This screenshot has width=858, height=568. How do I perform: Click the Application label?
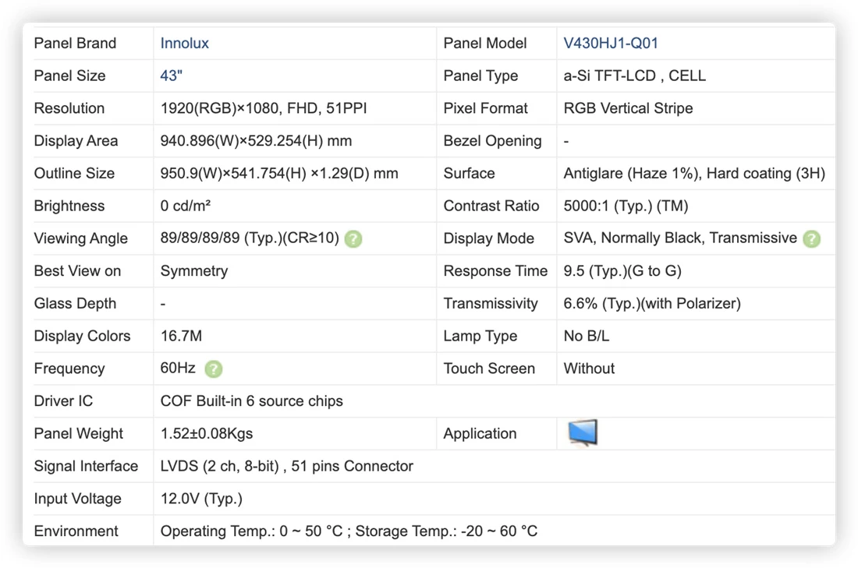pyautogui.click(x=480, y=433)
